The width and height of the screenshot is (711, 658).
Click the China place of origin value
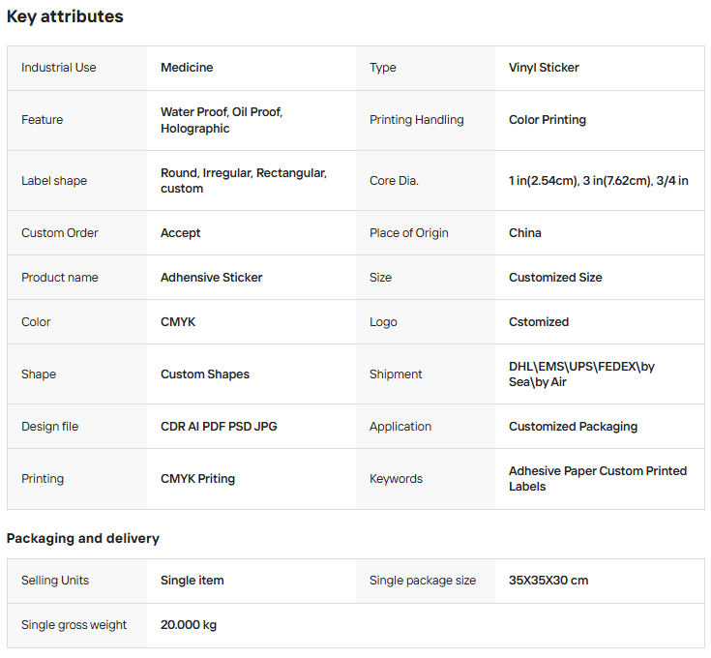[525, 233]
